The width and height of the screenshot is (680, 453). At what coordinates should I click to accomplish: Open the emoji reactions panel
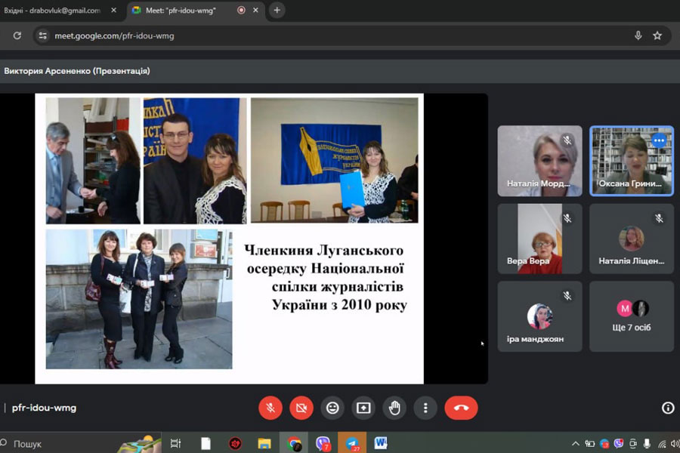332,408
